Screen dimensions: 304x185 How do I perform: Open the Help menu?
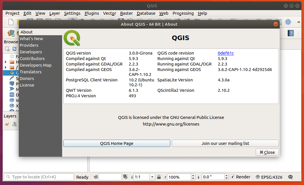pos(202,13)
